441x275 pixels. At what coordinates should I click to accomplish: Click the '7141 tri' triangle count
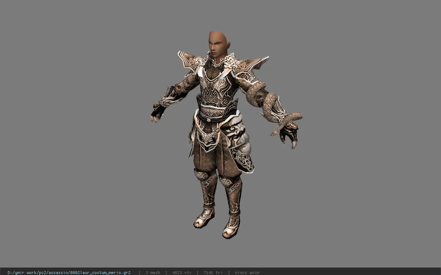click(x=213, y=273)
